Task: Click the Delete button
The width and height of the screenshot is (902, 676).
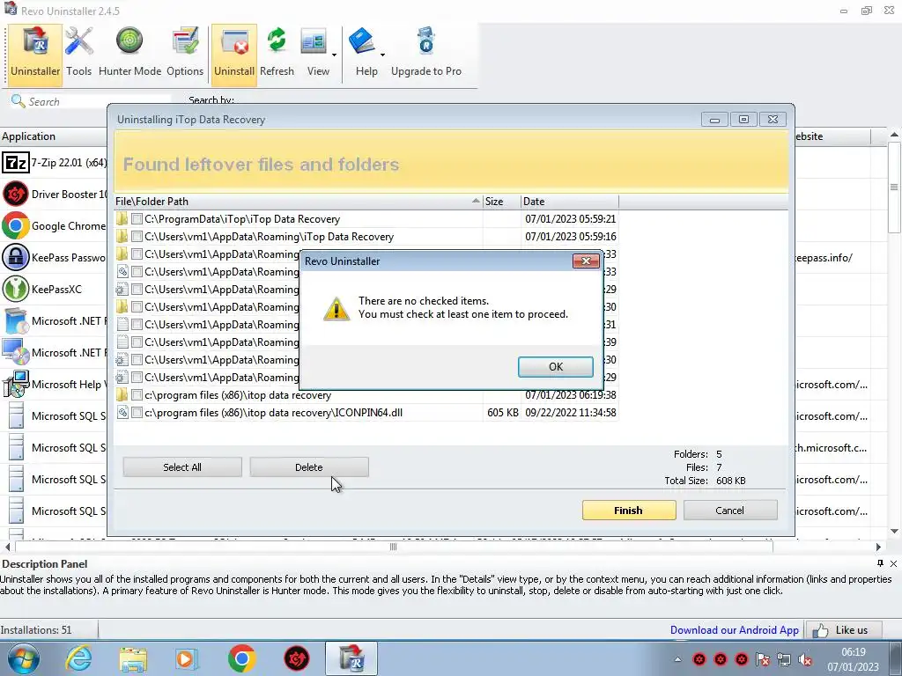Action: pos(309,467)
